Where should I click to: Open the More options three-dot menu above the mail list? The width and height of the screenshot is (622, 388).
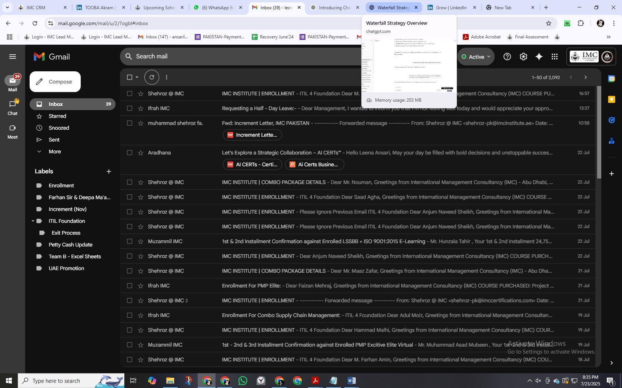point(167,77)
